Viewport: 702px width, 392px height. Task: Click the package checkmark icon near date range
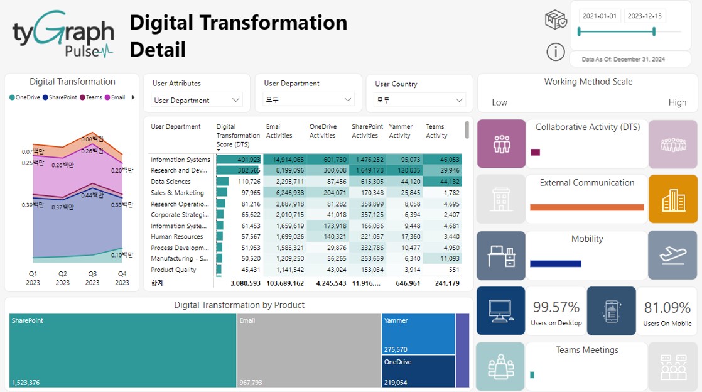(556, 19)
